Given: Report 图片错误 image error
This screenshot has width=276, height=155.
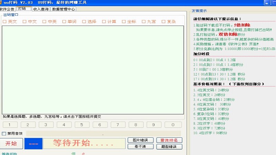Looking at the screenshot, I should click(140, 140).
